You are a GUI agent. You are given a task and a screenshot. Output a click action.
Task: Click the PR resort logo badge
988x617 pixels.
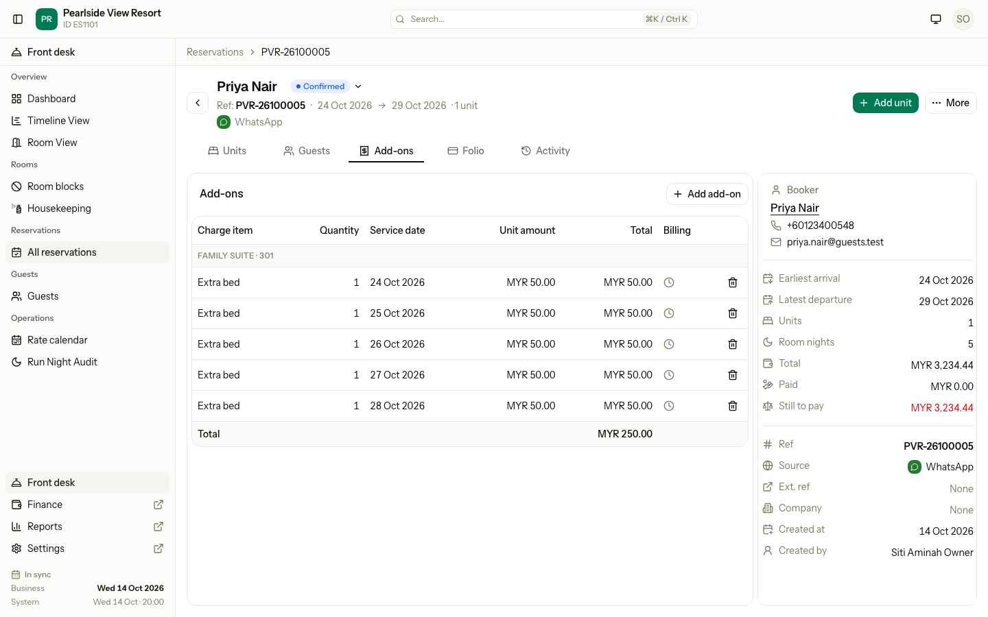(x=47, y=19)
